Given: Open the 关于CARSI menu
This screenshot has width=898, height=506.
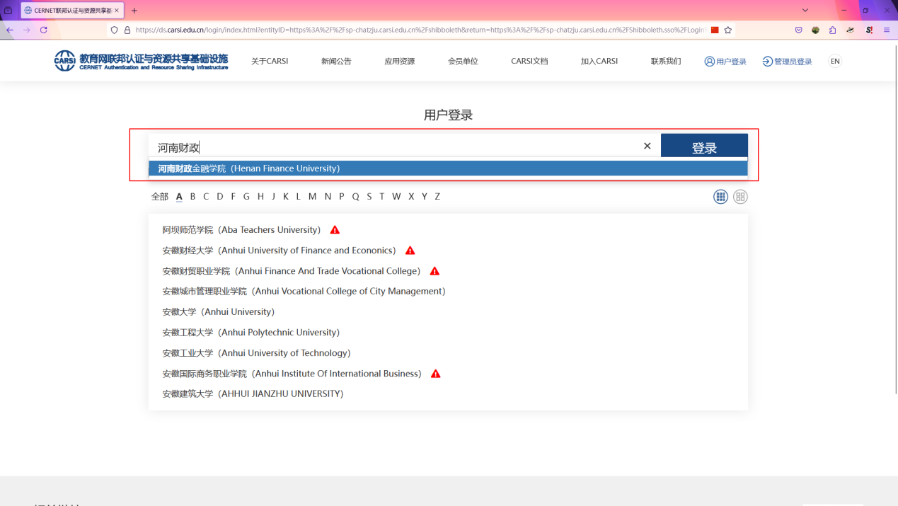Looking at the screenshot, I should [270, 62].
